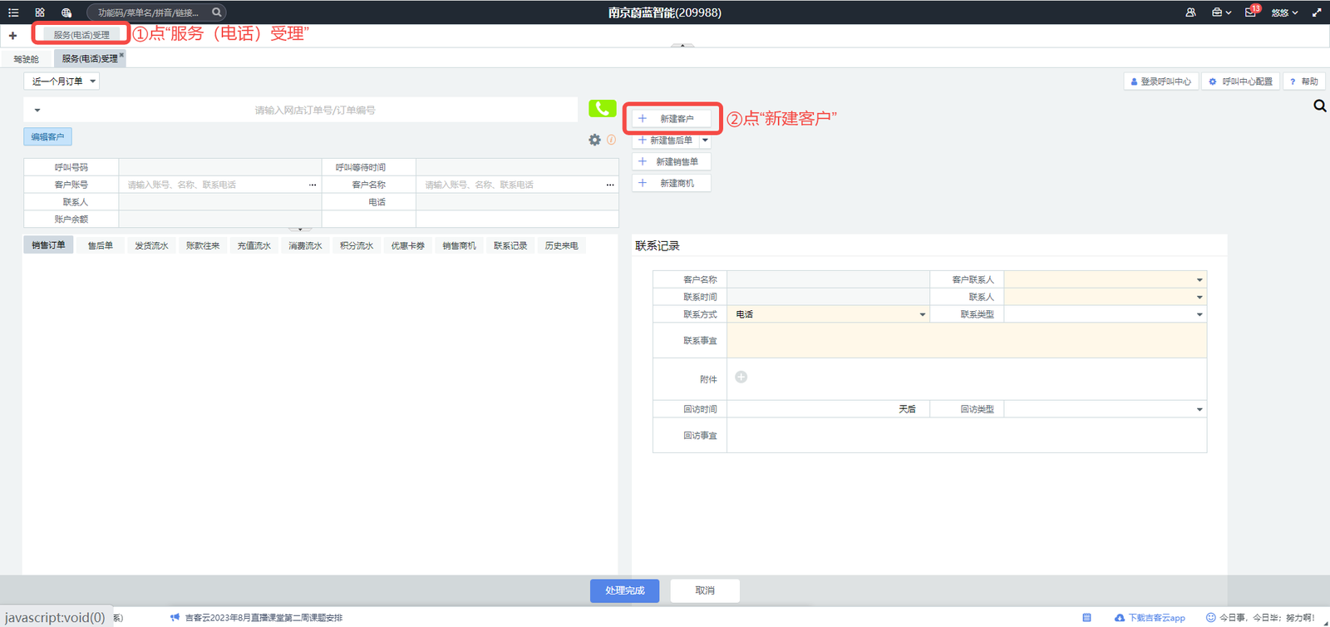The height and width of the screenshot is (627, 1330).
Task: Click the contacts people icon in top bar
Action: coord(1190,12)
